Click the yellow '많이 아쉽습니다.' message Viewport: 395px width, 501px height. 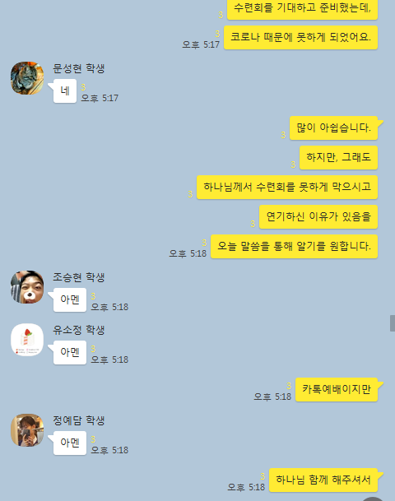click(x=333, y=128)
